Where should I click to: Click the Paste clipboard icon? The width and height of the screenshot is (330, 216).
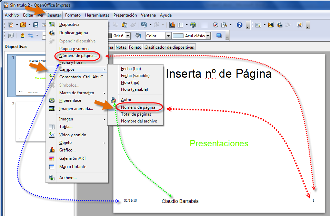coord(124,25)
